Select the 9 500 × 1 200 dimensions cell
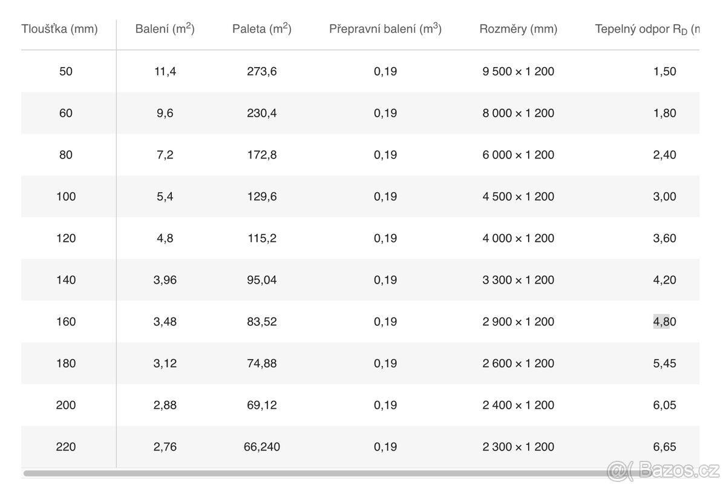 click(x=518, y=71)
